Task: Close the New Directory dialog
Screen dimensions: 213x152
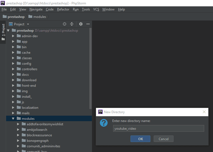Action: [x=204, y=112]
